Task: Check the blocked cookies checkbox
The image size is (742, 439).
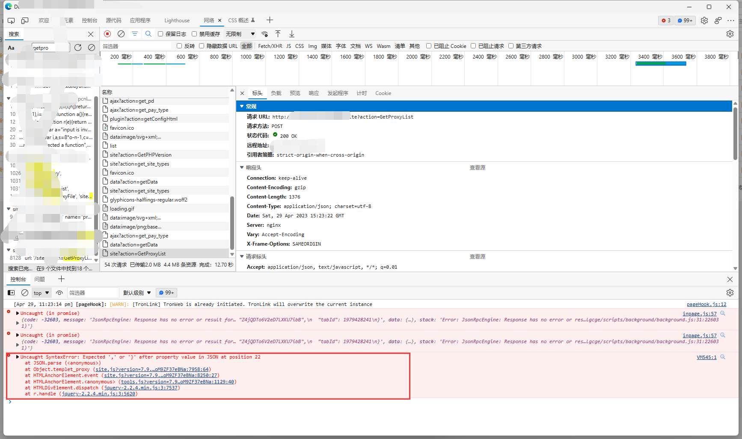Action: click(429, 46)
